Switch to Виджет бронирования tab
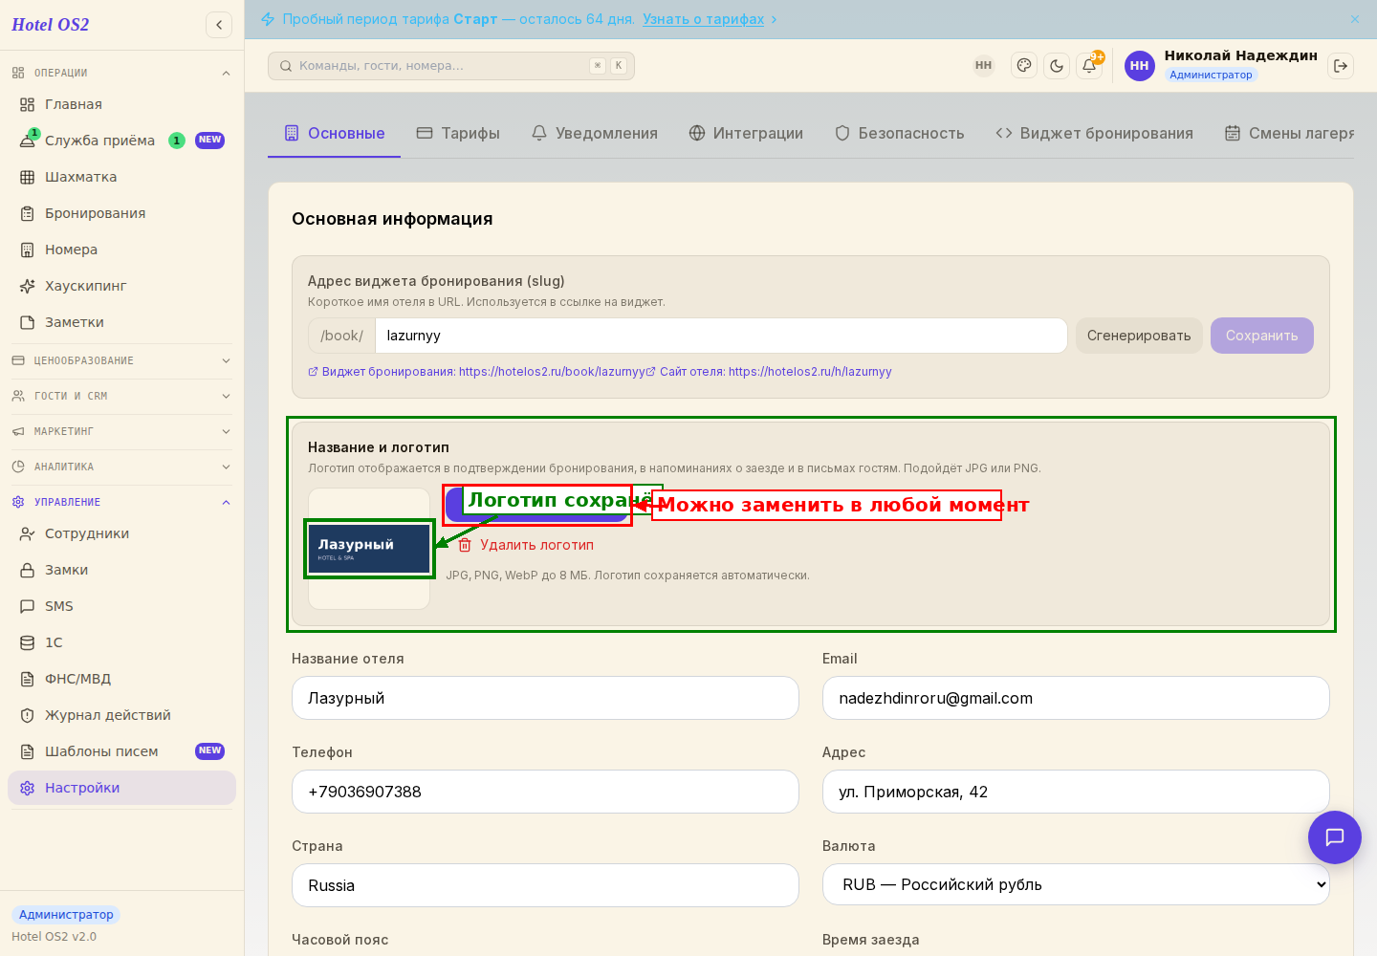Screen dimensions: 1377x956 coord(1095,134)
